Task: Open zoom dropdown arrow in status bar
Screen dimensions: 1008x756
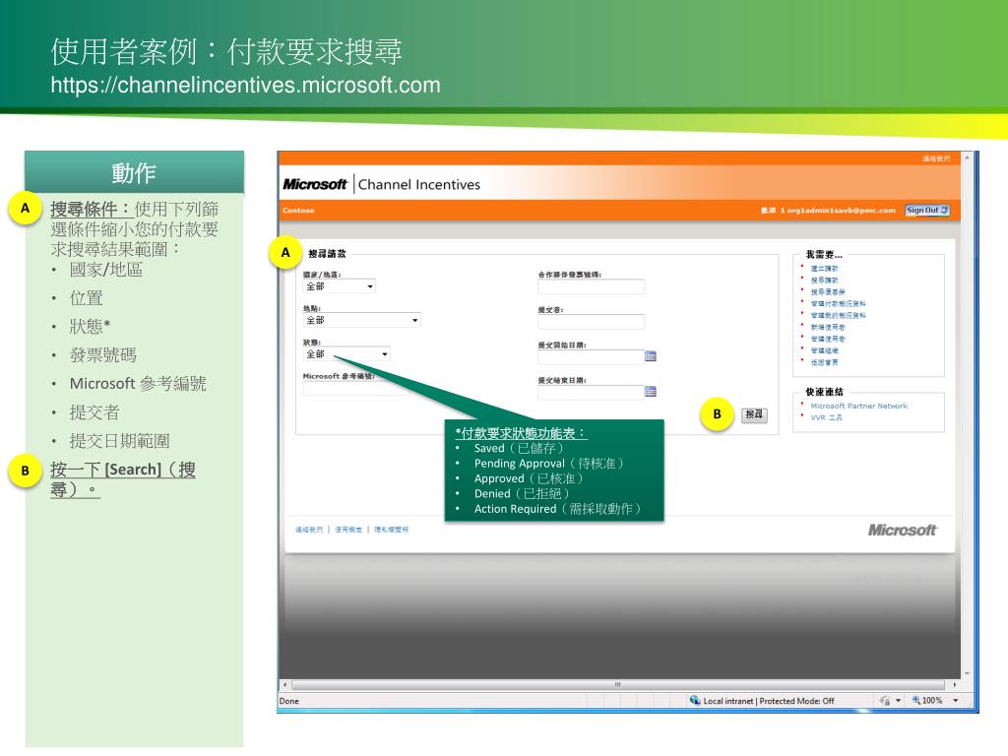Action: (956, 701)
